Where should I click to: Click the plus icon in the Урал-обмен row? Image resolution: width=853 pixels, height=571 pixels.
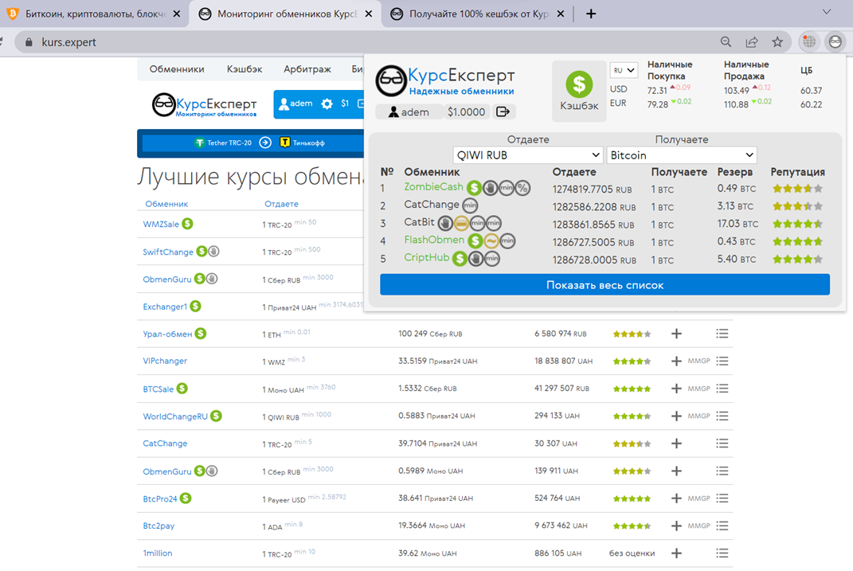tap(676, 334)
